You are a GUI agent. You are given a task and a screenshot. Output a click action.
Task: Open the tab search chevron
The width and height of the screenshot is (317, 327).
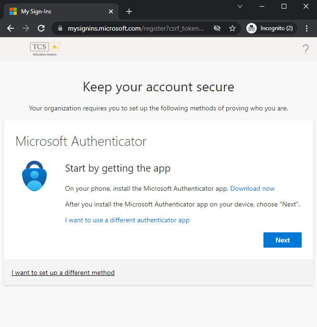coord(240,6)
